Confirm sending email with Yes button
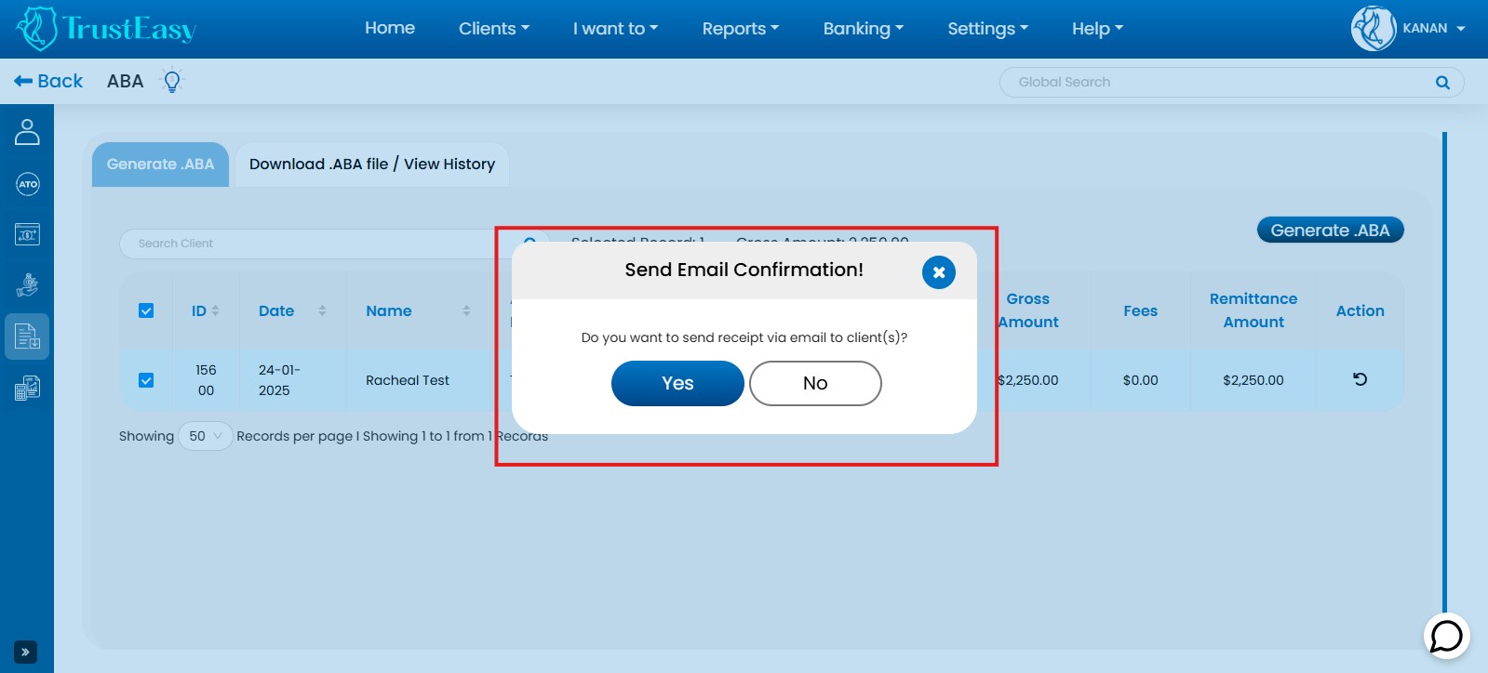Viewport: 1488px width, 673px height. point(677,383)
